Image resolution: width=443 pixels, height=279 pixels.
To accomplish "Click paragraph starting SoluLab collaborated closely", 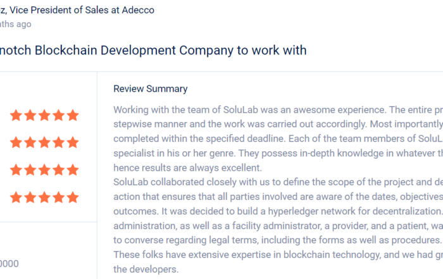I will pyautogui.click(x=278, y=211).
